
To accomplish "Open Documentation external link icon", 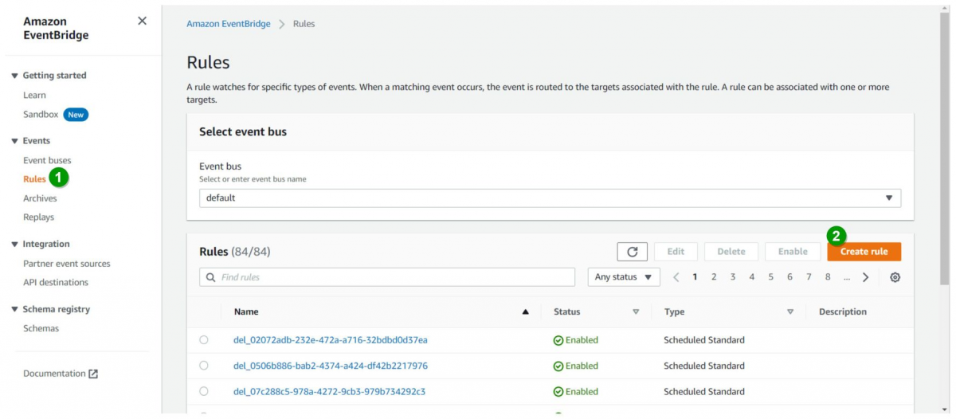I will tap(93, 374).
